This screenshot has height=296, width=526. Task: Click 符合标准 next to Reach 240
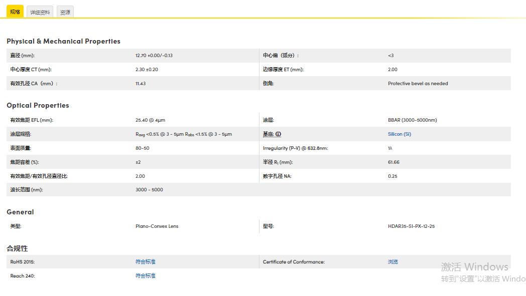tap(145, 275)
